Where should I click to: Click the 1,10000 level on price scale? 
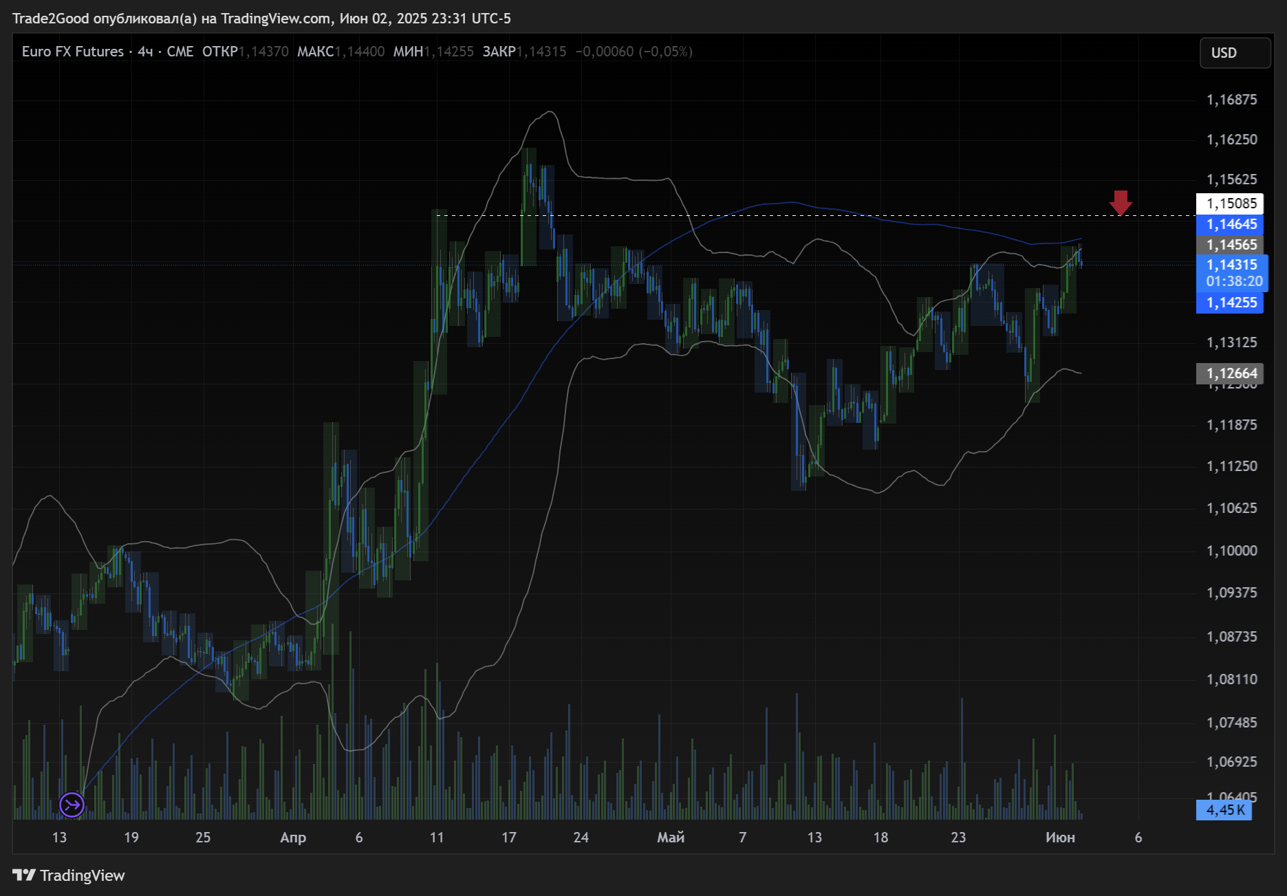tap(1231, 551)
